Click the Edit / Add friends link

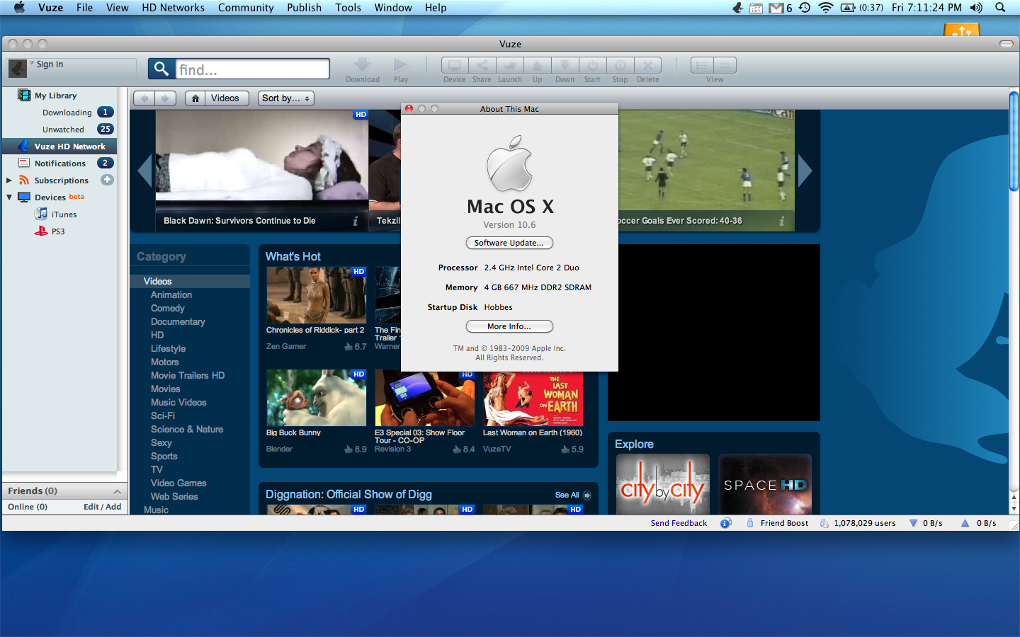pyautogui.click(x=102, y=507)
